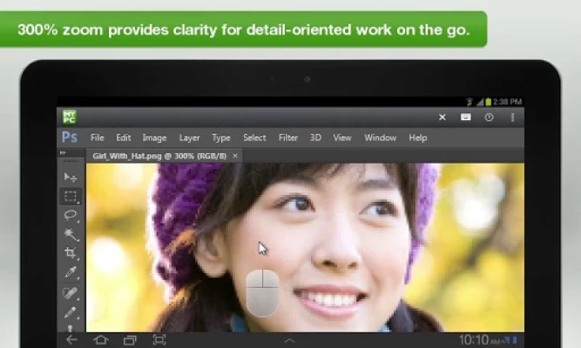This screenshot has width=581, height=348.
Task: Select the Move tool
Action: pyautogui.click(x=71, y=177)
